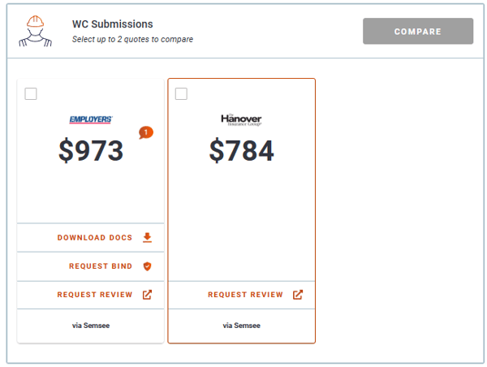Click the Hanover Insurance Group logo

[x=241, y=119]
